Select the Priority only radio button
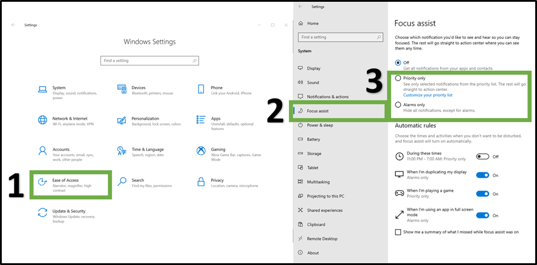This screenshot has width=537, height=265. click(398, 78)
